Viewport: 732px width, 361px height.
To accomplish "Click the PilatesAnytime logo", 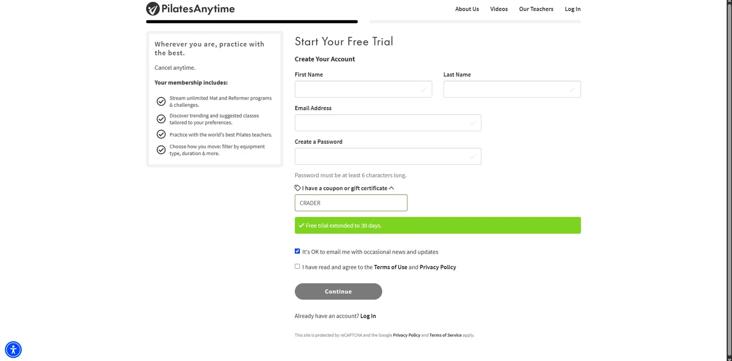I will tap(190, 9).
